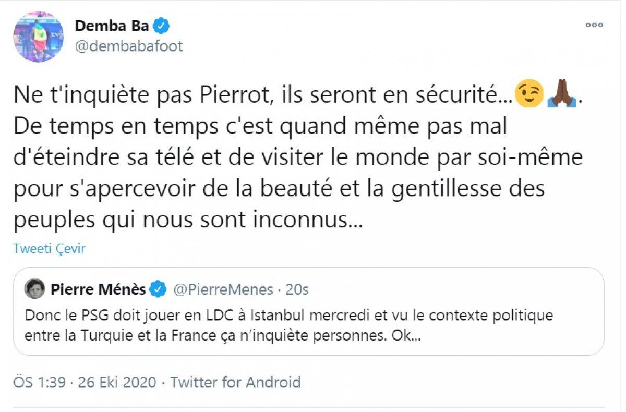This screenshot has height=412, width=626.
Task: Open Demba Ba's profile picture
Action: 39,37
